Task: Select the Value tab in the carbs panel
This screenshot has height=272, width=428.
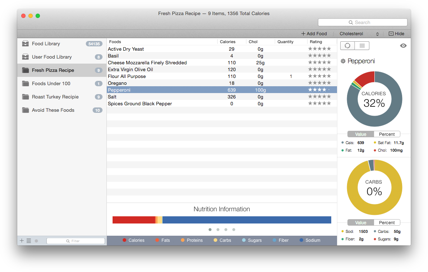Action: click(360, 222)
